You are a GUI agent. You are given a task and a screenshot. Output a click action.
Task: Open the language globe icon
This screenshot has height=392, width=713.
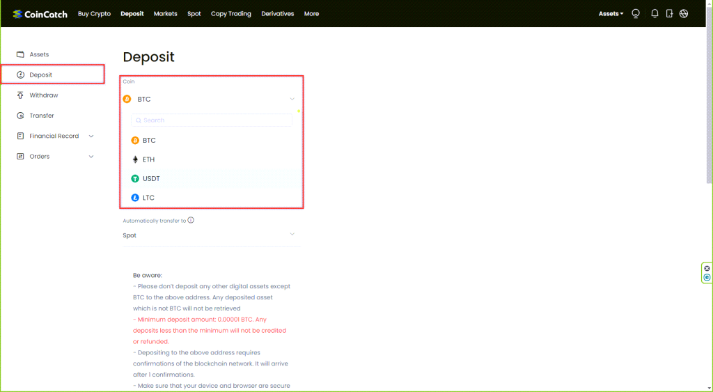click(x=684, y=13)
